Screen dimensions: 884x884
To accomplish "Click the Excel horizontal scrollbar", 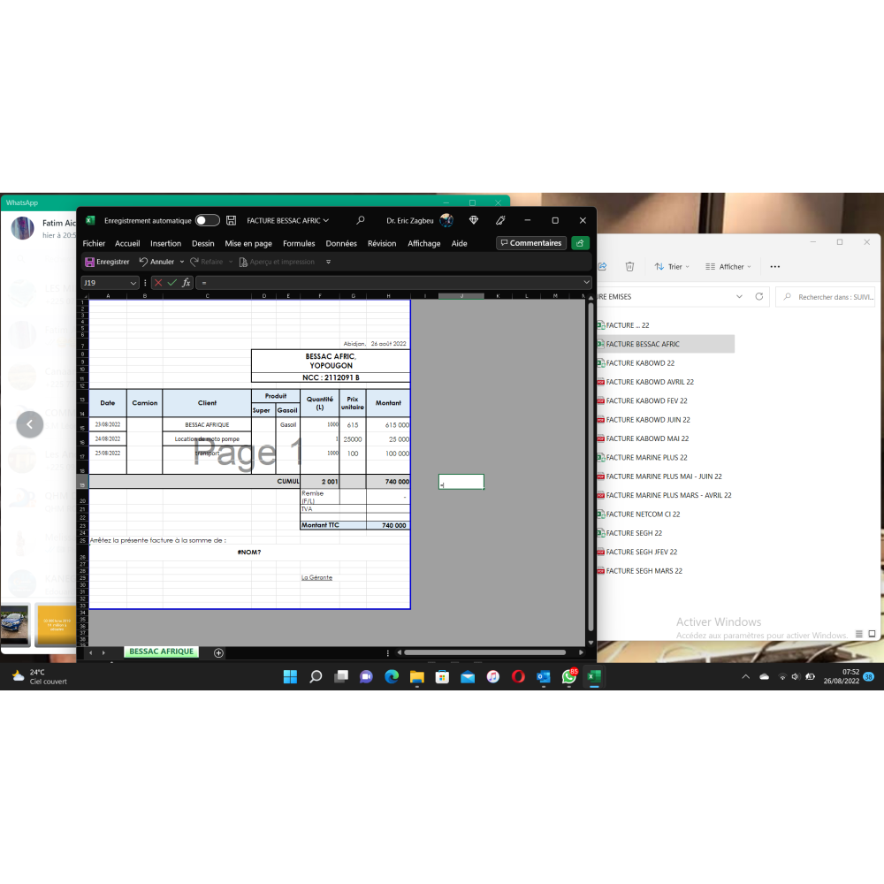I will [484, 652].
